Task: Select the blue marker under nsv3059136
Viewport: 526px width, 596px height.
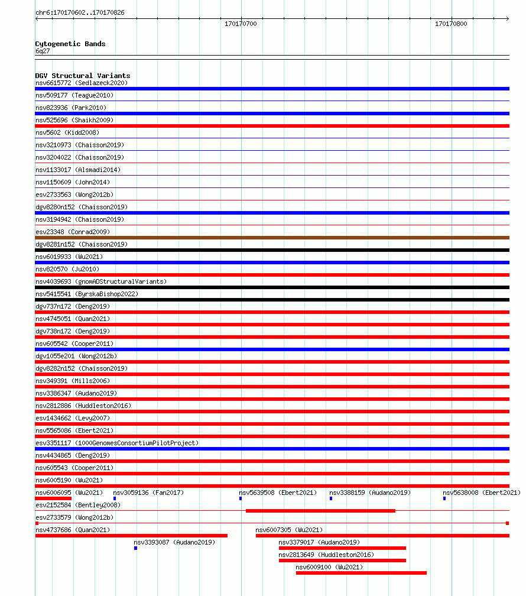Action: click(115, 498)
